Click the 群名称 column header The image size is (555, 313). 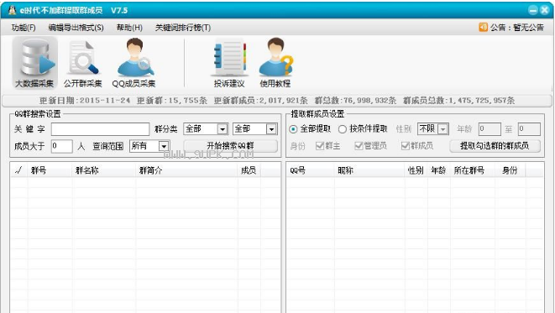(x=104, y=170)
